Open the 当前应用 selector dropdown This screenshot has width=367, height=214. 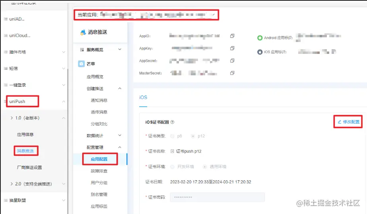click(146, 15)
